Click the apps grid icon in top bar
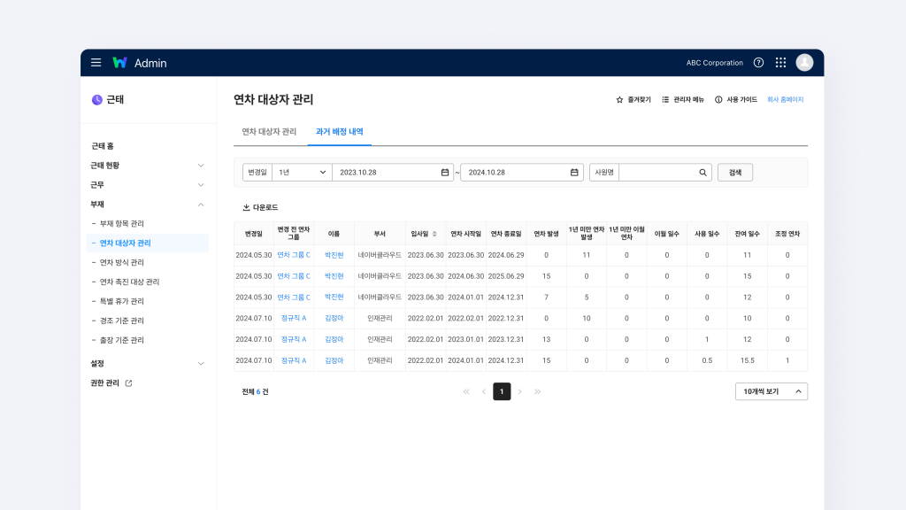 [x=780, y=63]
